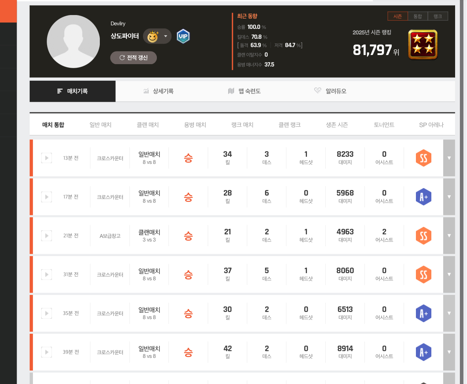Screen dimensions: 467x384
Task: Open the 상세기록 tab
Action: click(158, 91)
